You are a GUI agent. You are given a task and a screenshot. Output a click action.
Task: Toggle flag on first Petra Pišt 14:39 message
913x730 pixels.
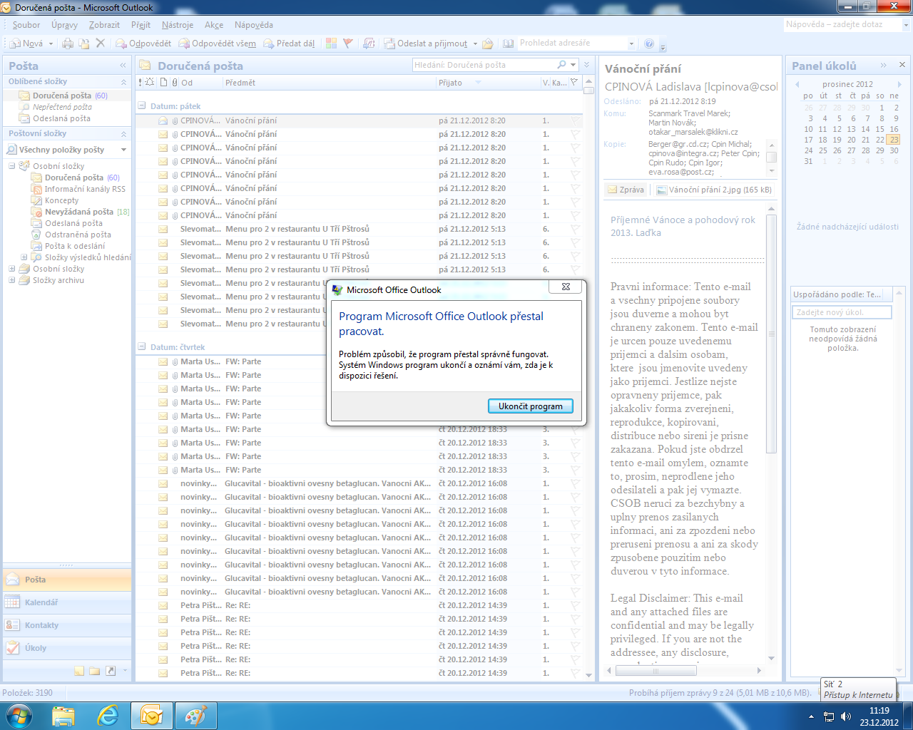click(575, 605)
